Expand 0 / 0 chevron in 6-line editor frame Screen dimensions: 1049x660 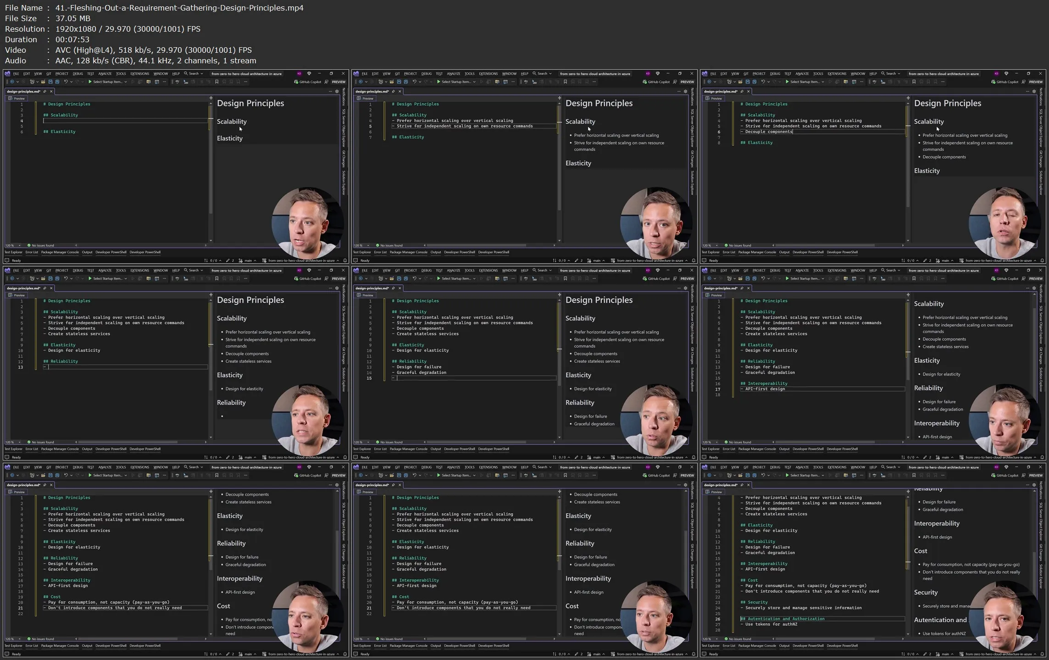click(220, 261)
